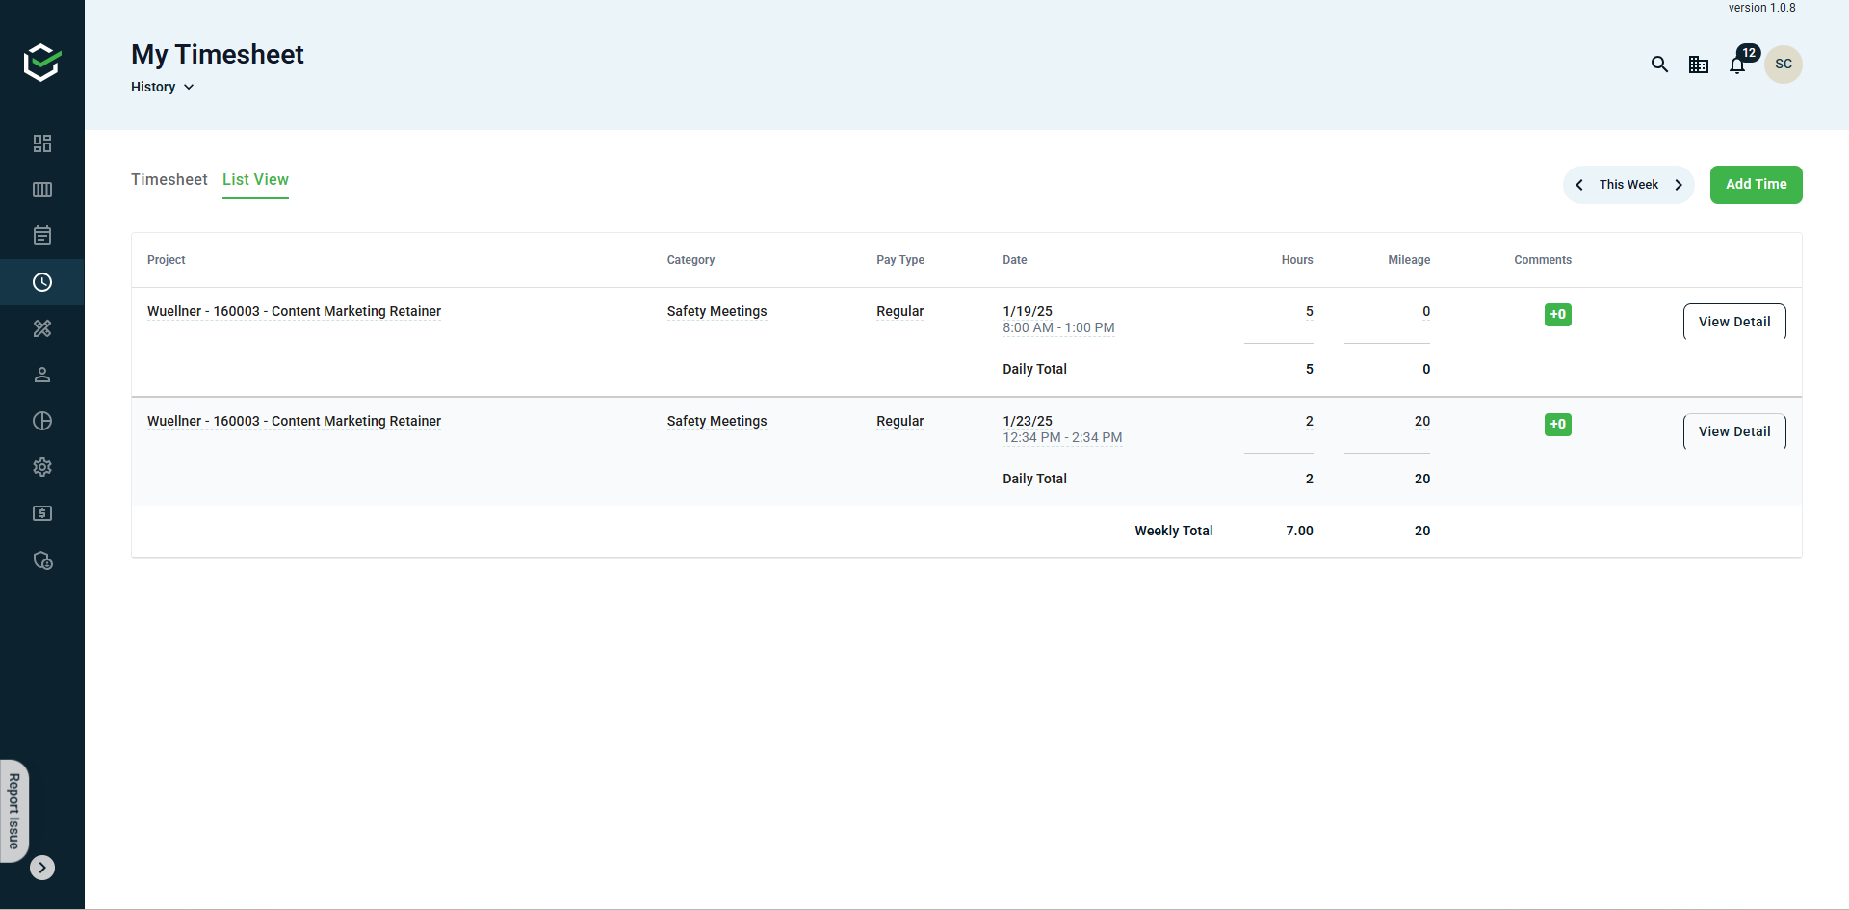
Task: View Detail for the 1/19/25 entry
Action: pyautogui.click(x=1734, y=322)
